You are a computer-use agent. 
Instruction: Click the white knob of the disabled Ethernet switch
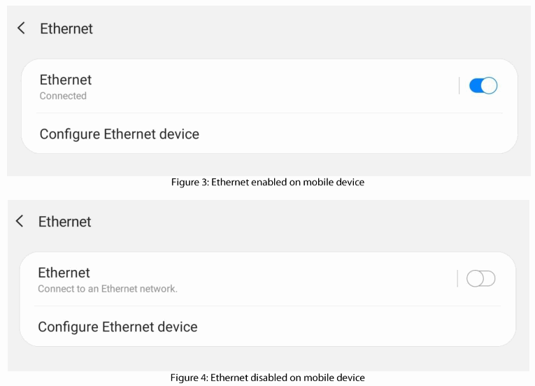[x=474, y=279]
